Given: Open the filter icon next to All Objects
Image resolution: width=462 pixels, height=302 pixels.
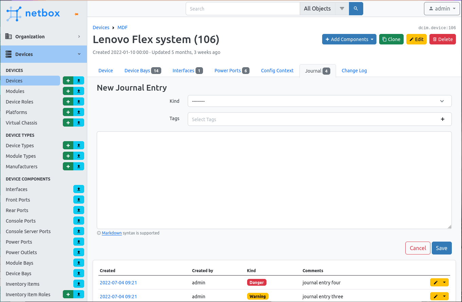Looking at the screenshot, I should point(341,8).
